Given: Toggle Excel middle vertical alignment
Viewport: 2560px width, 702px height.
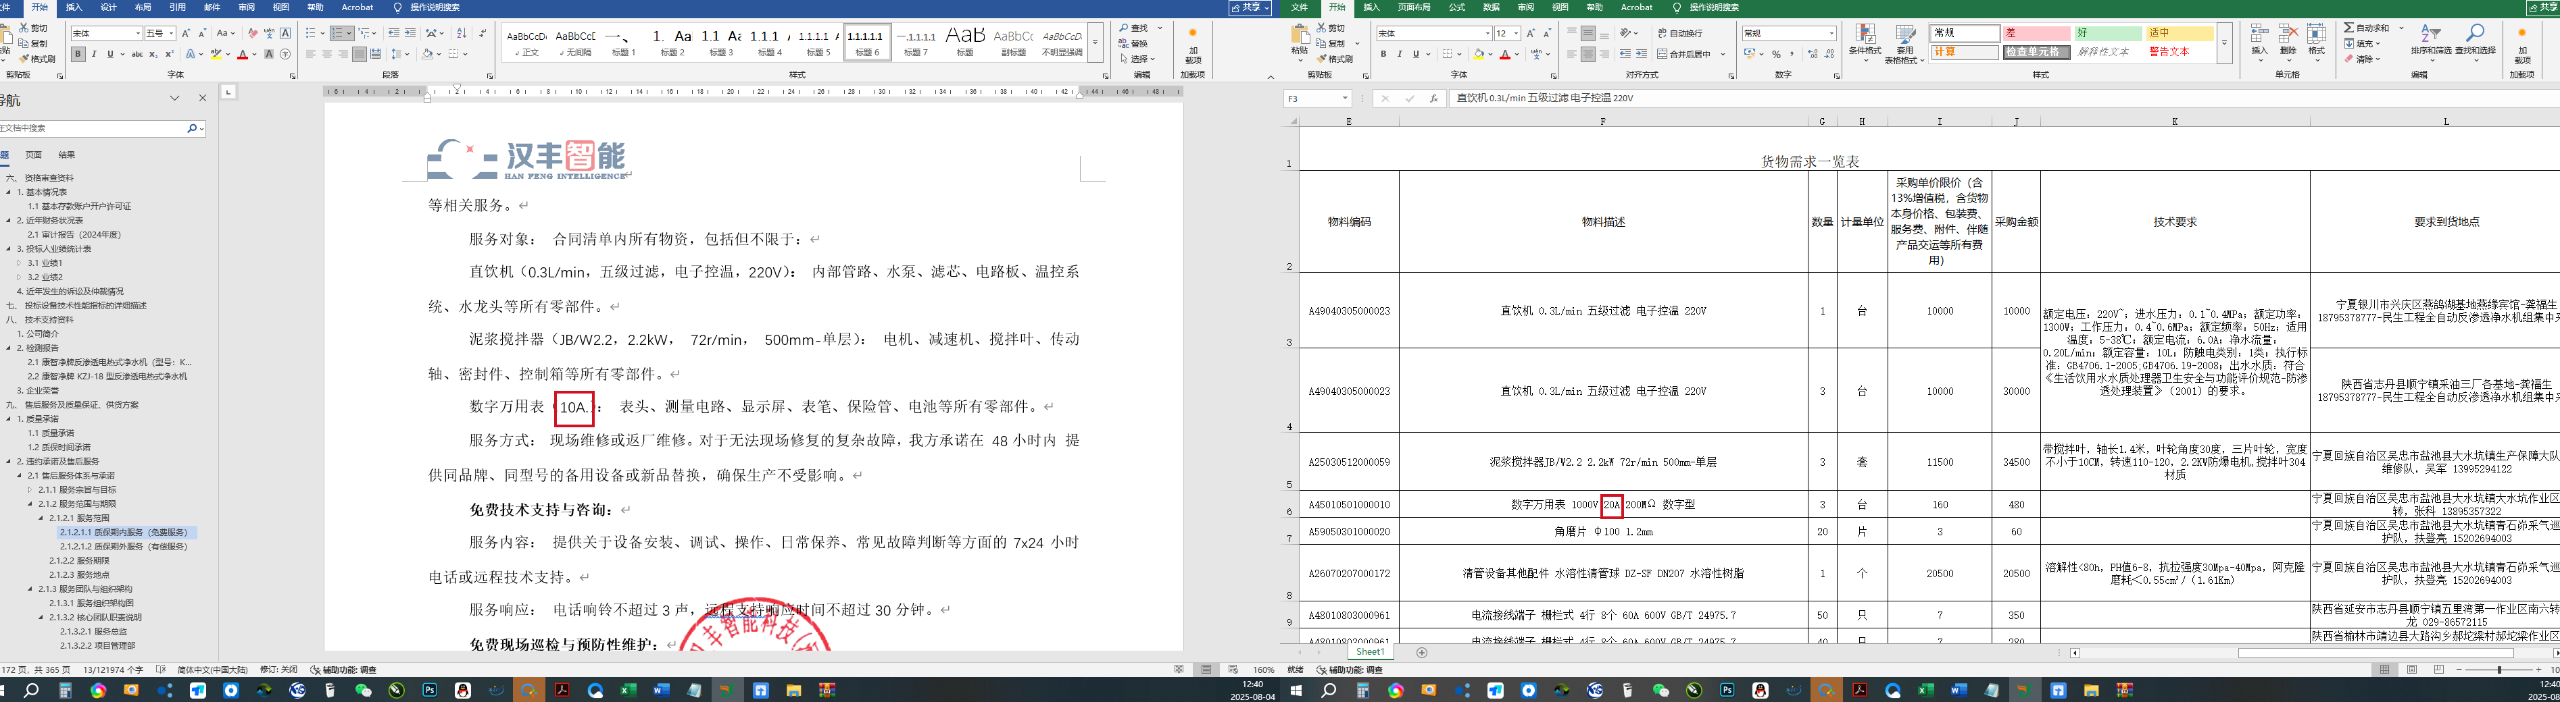Looking at the screenshot, I should [x=1588, y=34].
